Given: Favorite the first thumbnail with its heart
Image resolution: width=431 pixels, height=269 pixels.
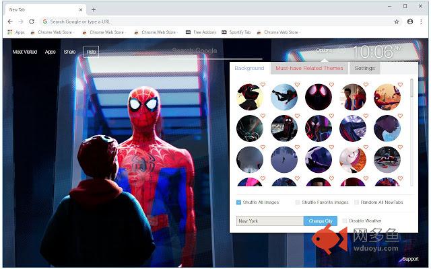Looking at the screenshot, I should tap(263, 85).
